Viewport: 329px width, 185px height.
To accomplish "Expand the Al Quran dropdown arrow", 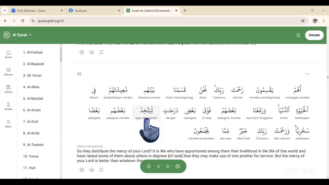I will [30, 35].
